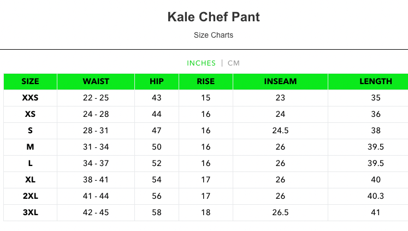The width and height of the screenshot is (408, 231).
Task: Click the Size Charts subtitle
Action: [x=214, y=35]
